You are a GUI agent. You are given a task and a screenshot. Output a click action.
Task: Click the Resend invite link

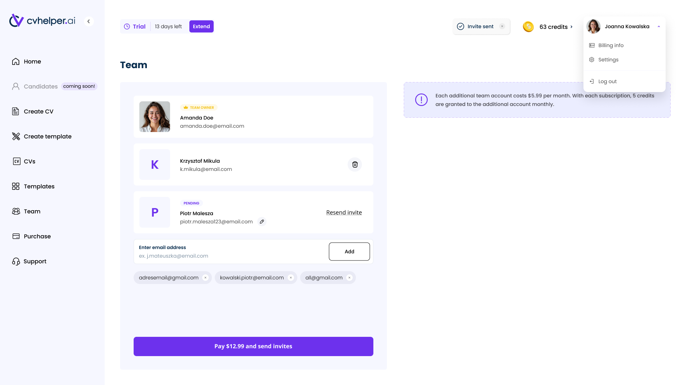pyautogui.click(x=344, y=212)
